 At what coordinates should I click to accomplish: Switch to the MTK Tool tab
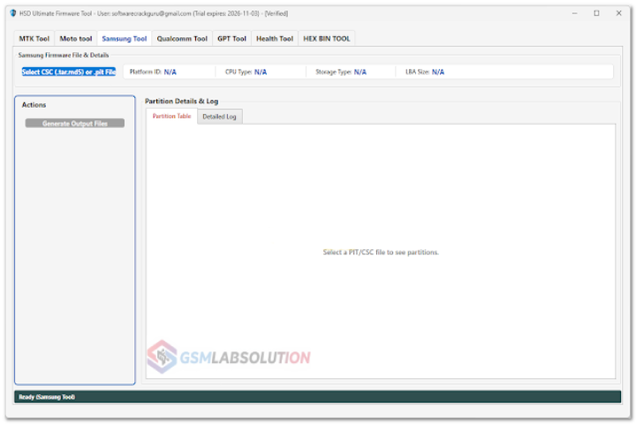(34, 39)
